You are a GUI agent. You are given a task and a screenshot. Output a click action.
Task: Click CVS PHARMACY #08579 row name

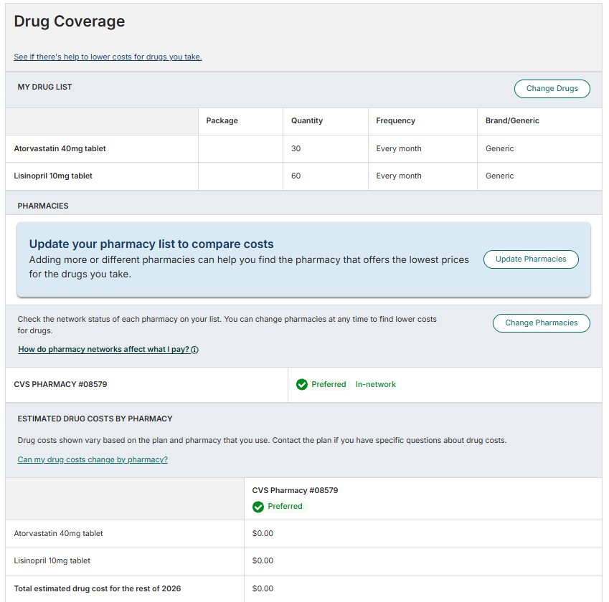click(x=60, y=384)
